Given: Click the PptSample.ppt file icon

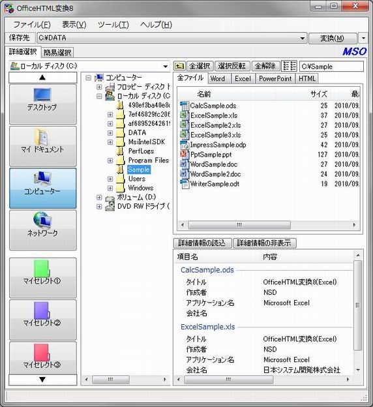Looking at the screenshot, I should pos(185,155).
